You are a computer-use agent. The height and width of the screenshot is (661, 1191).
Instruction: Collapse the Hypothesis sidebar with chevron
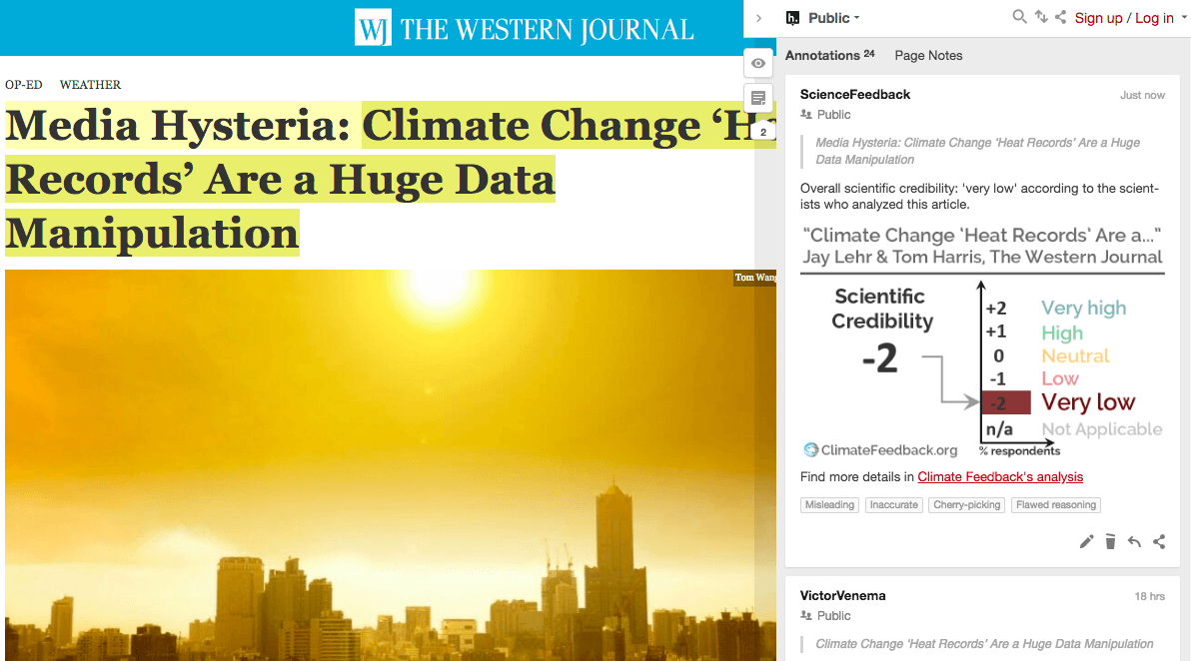(758, 18)
